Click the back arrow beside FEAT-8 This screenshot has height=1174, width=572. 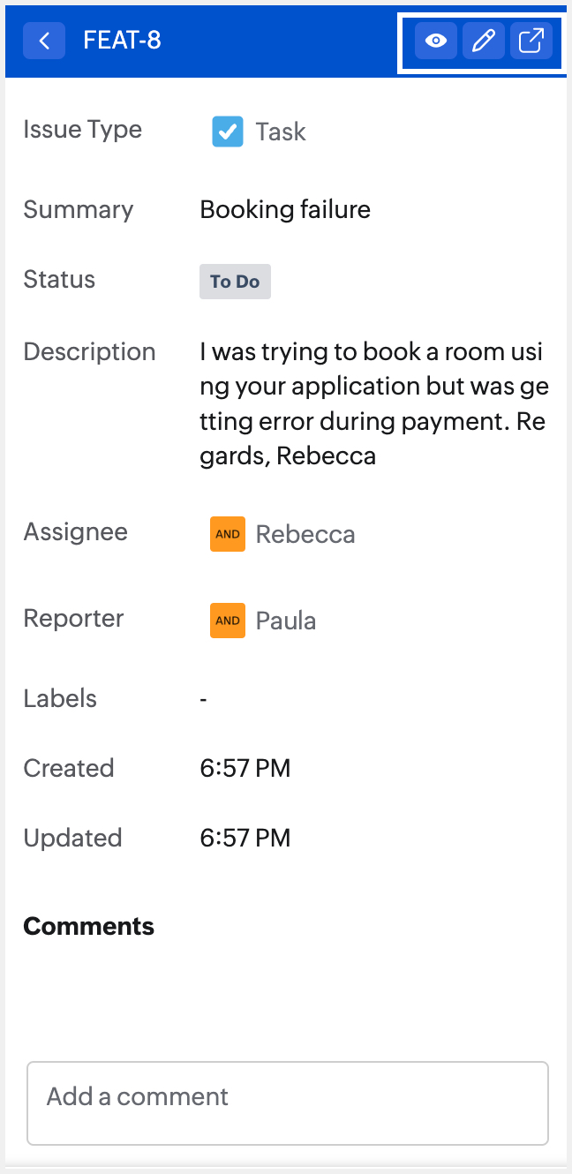(44, 41)
